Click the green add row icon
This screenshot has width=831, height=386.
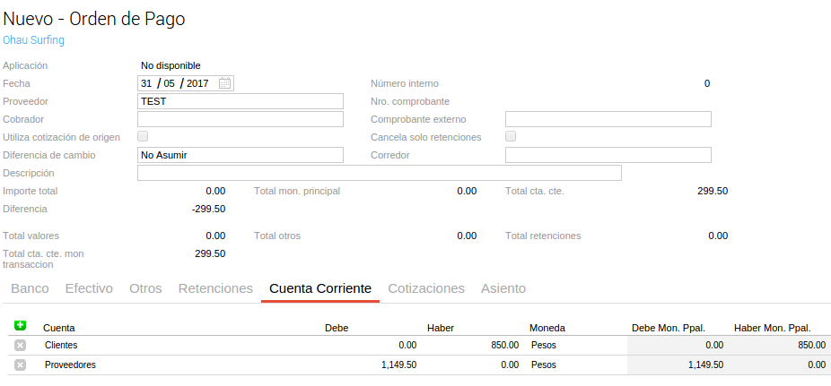pyautogui.click(x=21, y=326)
